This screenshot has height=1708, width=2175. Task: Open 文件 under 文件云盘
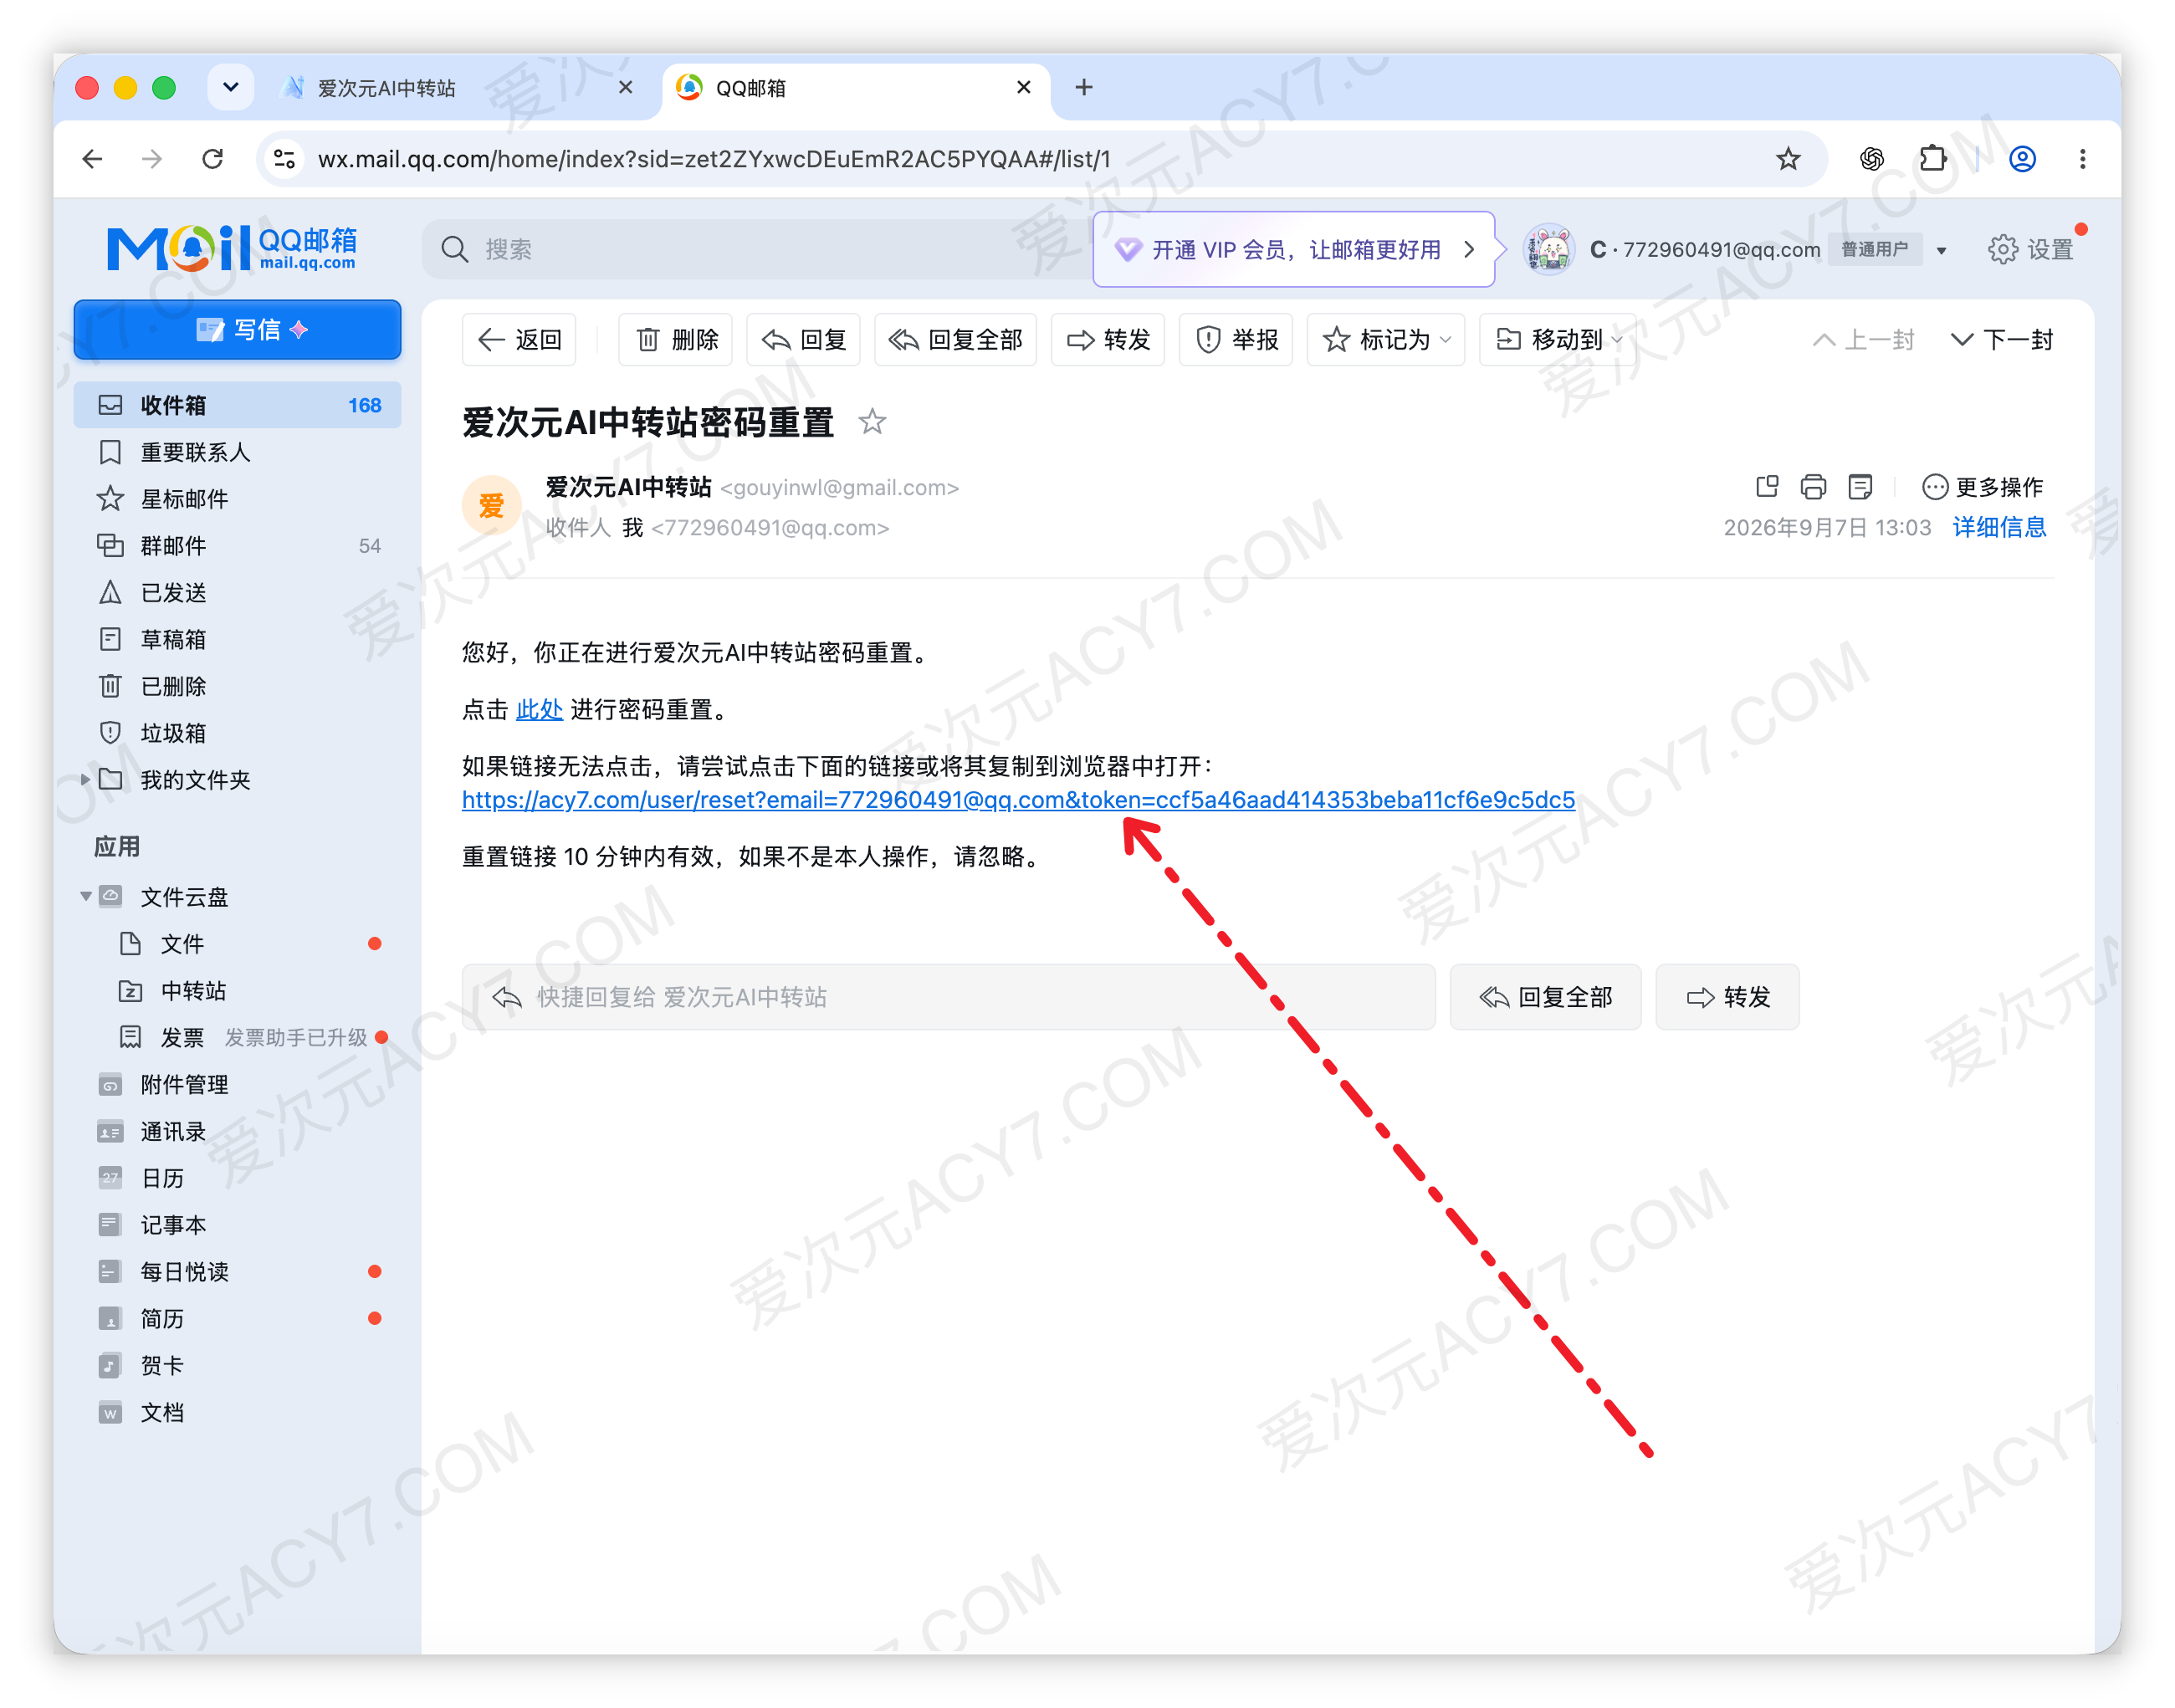pyautogui.click(x=237, y=944)
